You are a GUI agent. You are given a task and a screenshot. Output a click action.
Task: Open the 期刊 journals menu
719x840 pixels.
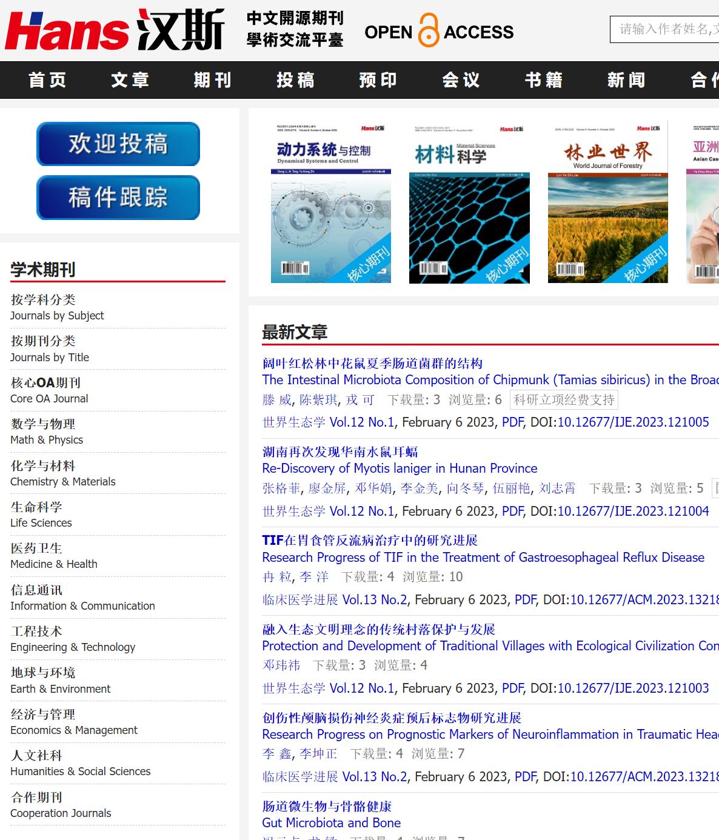211,79
